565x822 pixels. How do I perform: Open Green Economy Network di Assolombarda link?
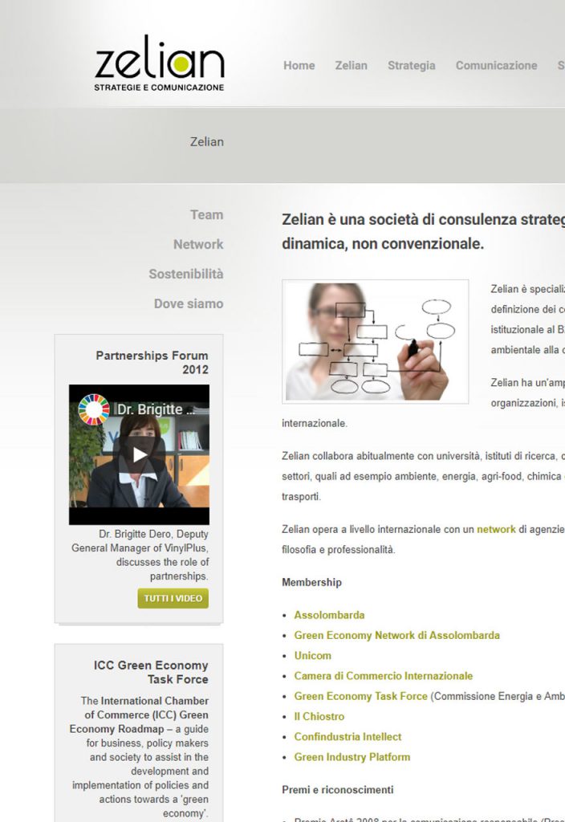[396, 636]
